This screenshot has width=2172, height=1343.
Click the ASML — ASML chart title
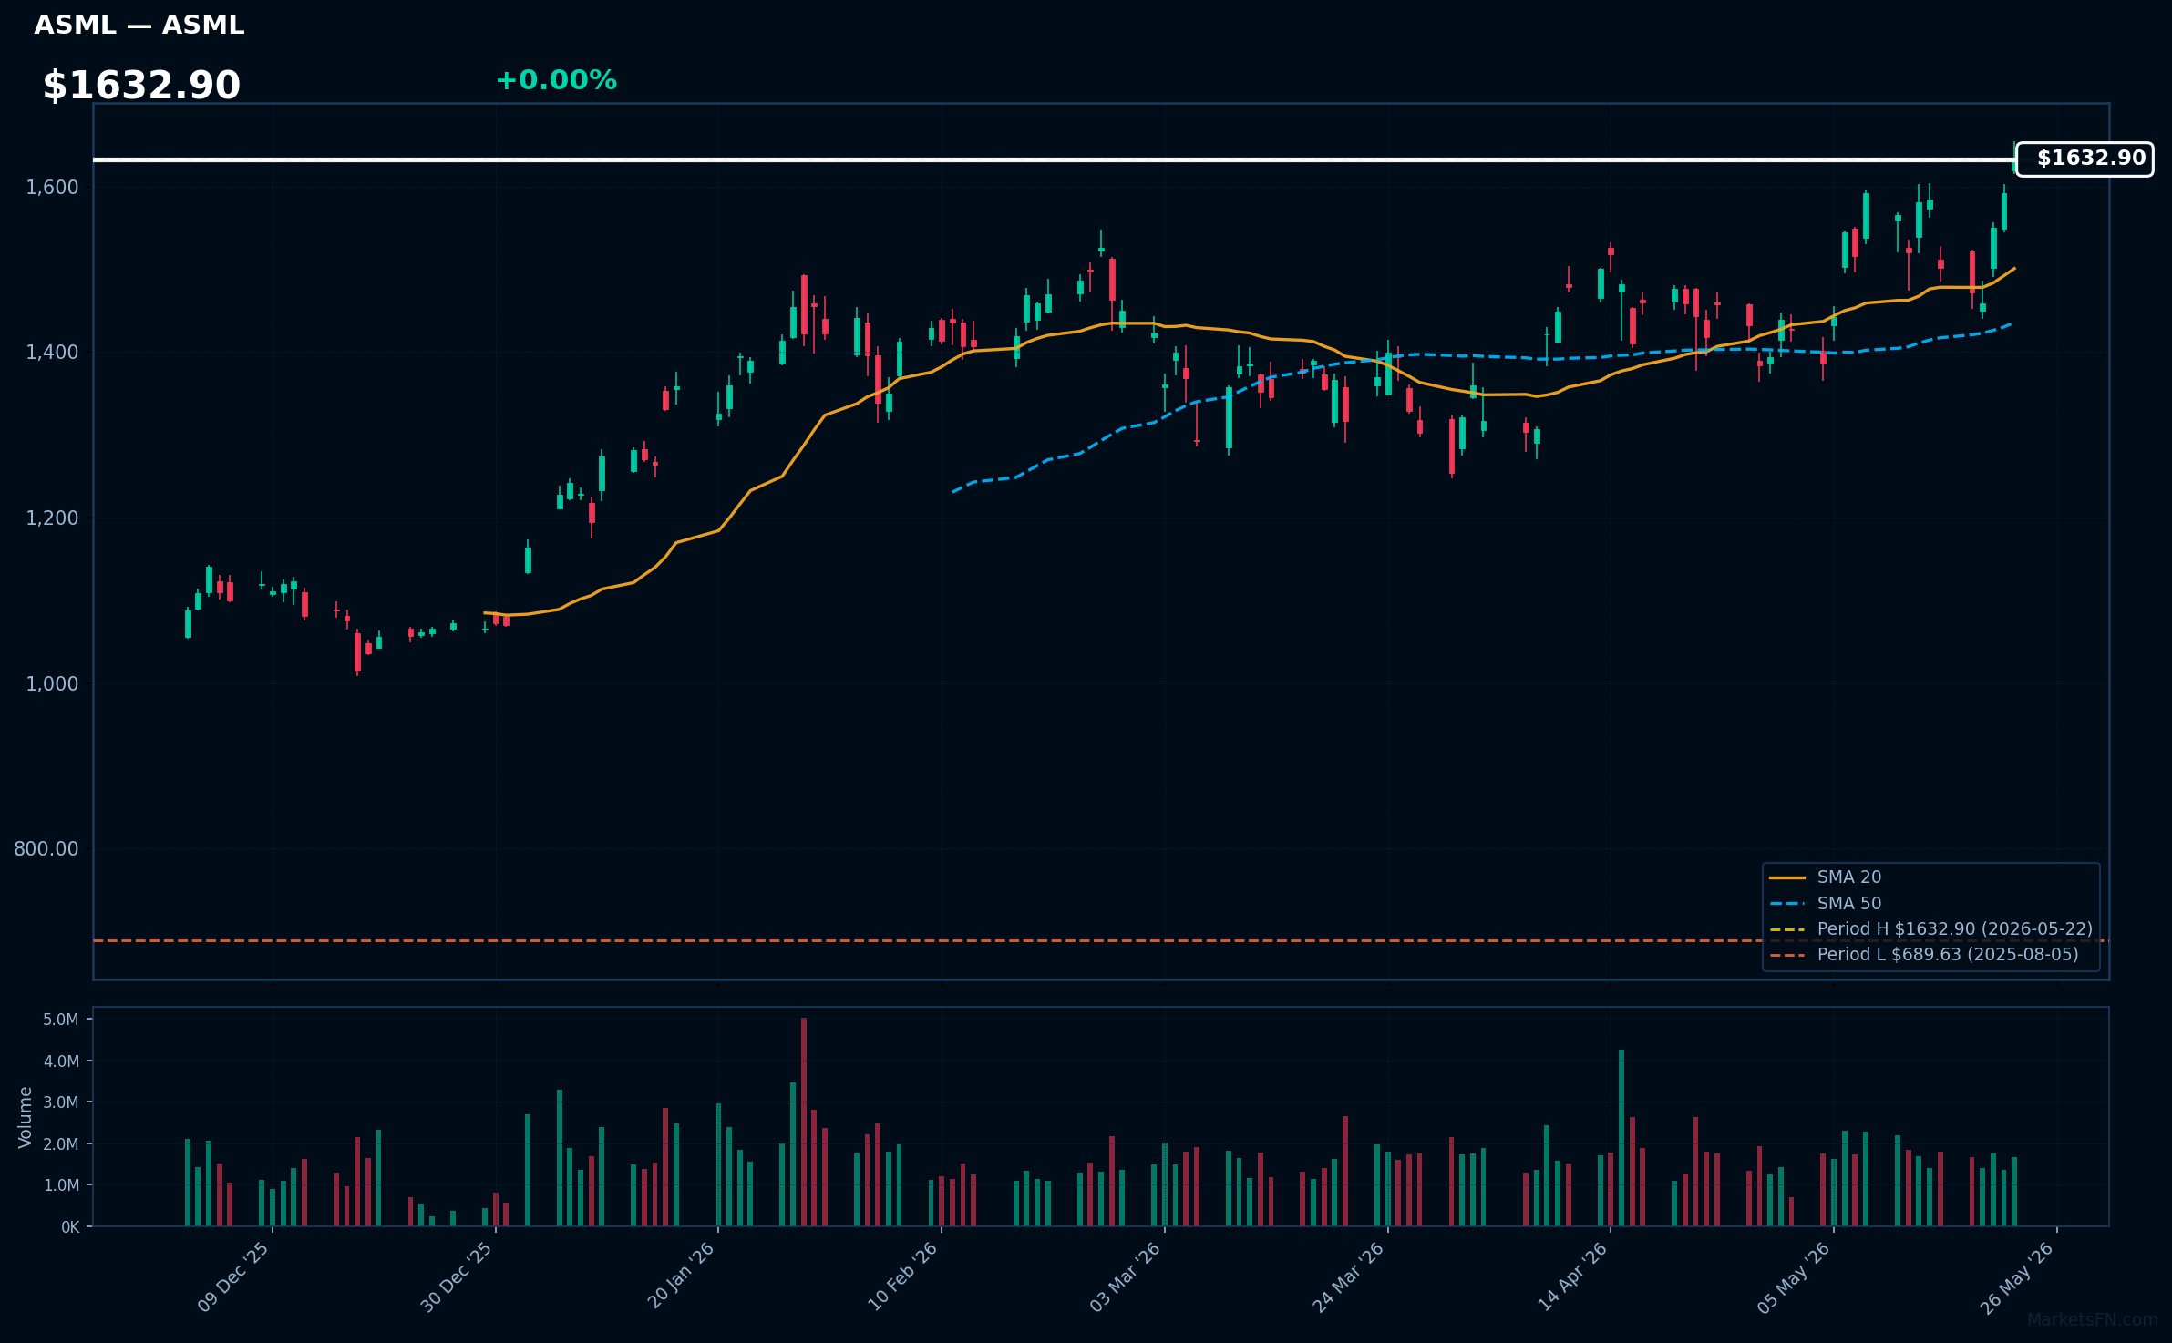pos(139,25)
